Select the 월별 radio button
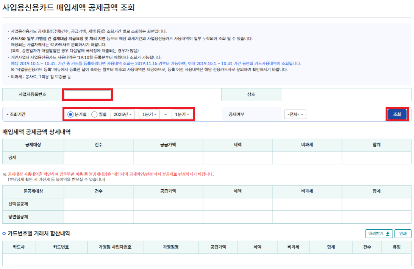This screenshot has width=414, height=269. (95, 114)
